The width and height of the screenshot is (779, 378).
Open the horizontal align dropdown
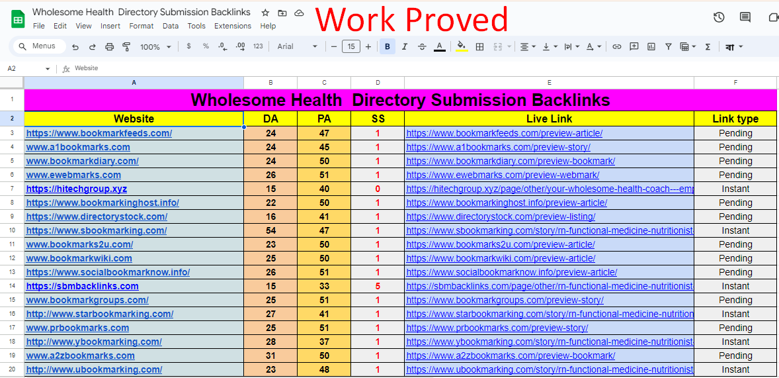click(527, 47)
